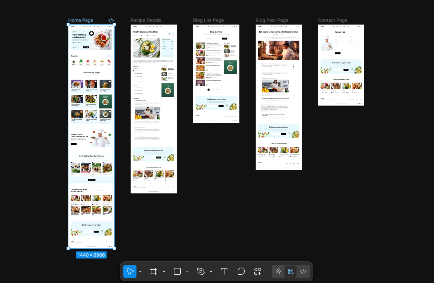Click the code icon beside Home Page label

coord(111,20)
